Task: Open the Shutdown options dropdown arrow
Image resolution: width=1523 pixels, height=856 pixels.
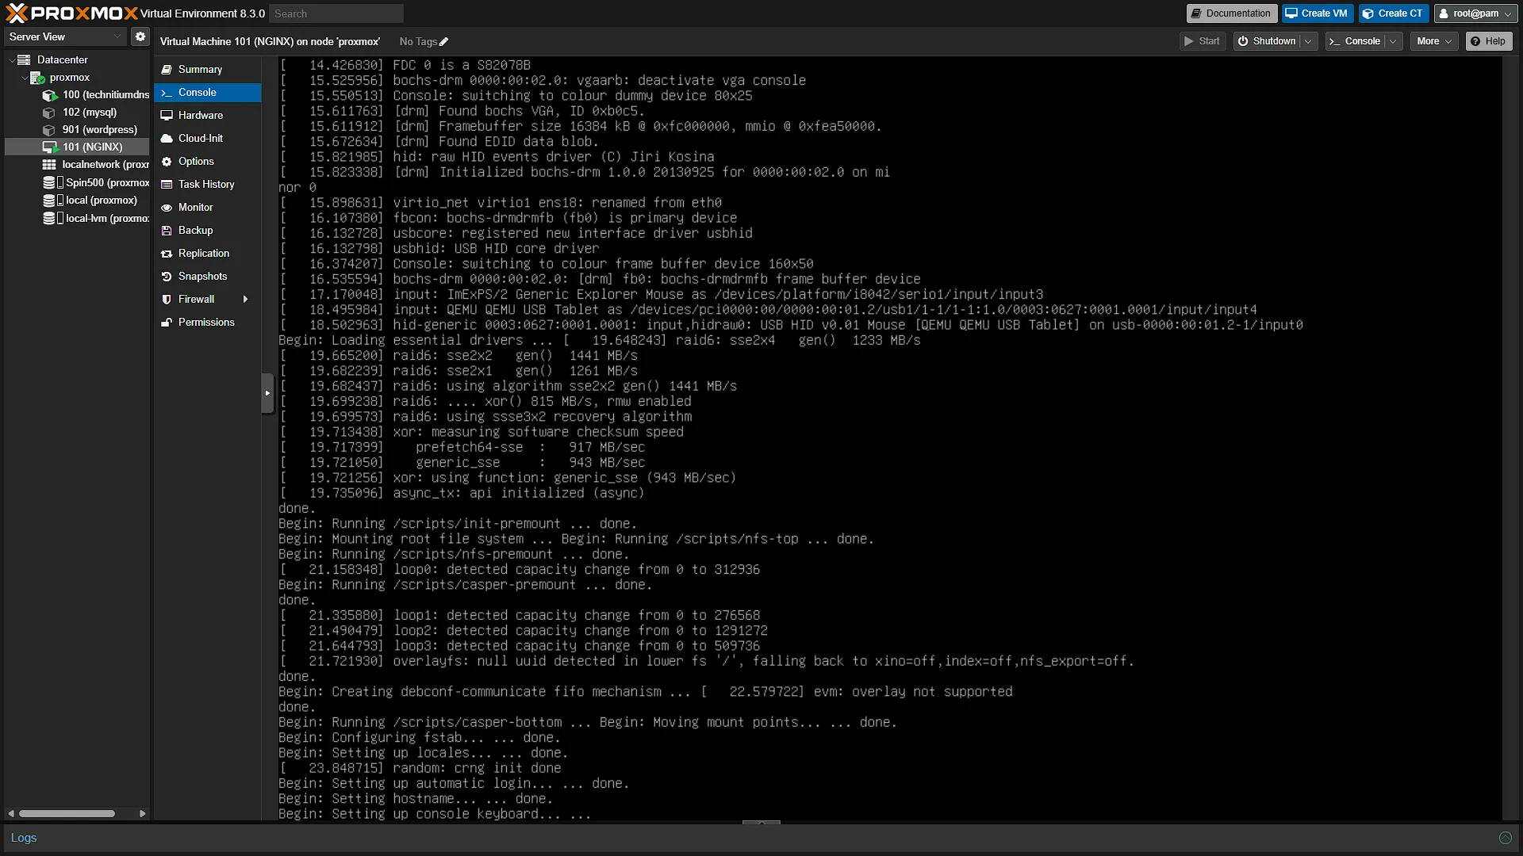Action: (1308, 41)
